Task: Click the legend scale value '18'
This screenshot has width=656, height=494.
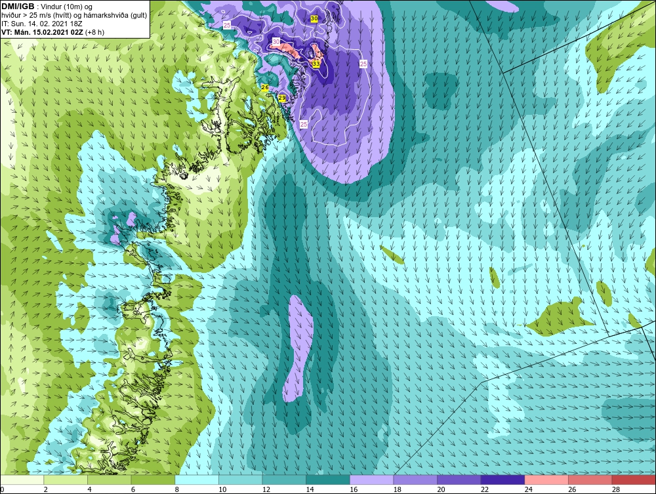Action: [398, 489]
